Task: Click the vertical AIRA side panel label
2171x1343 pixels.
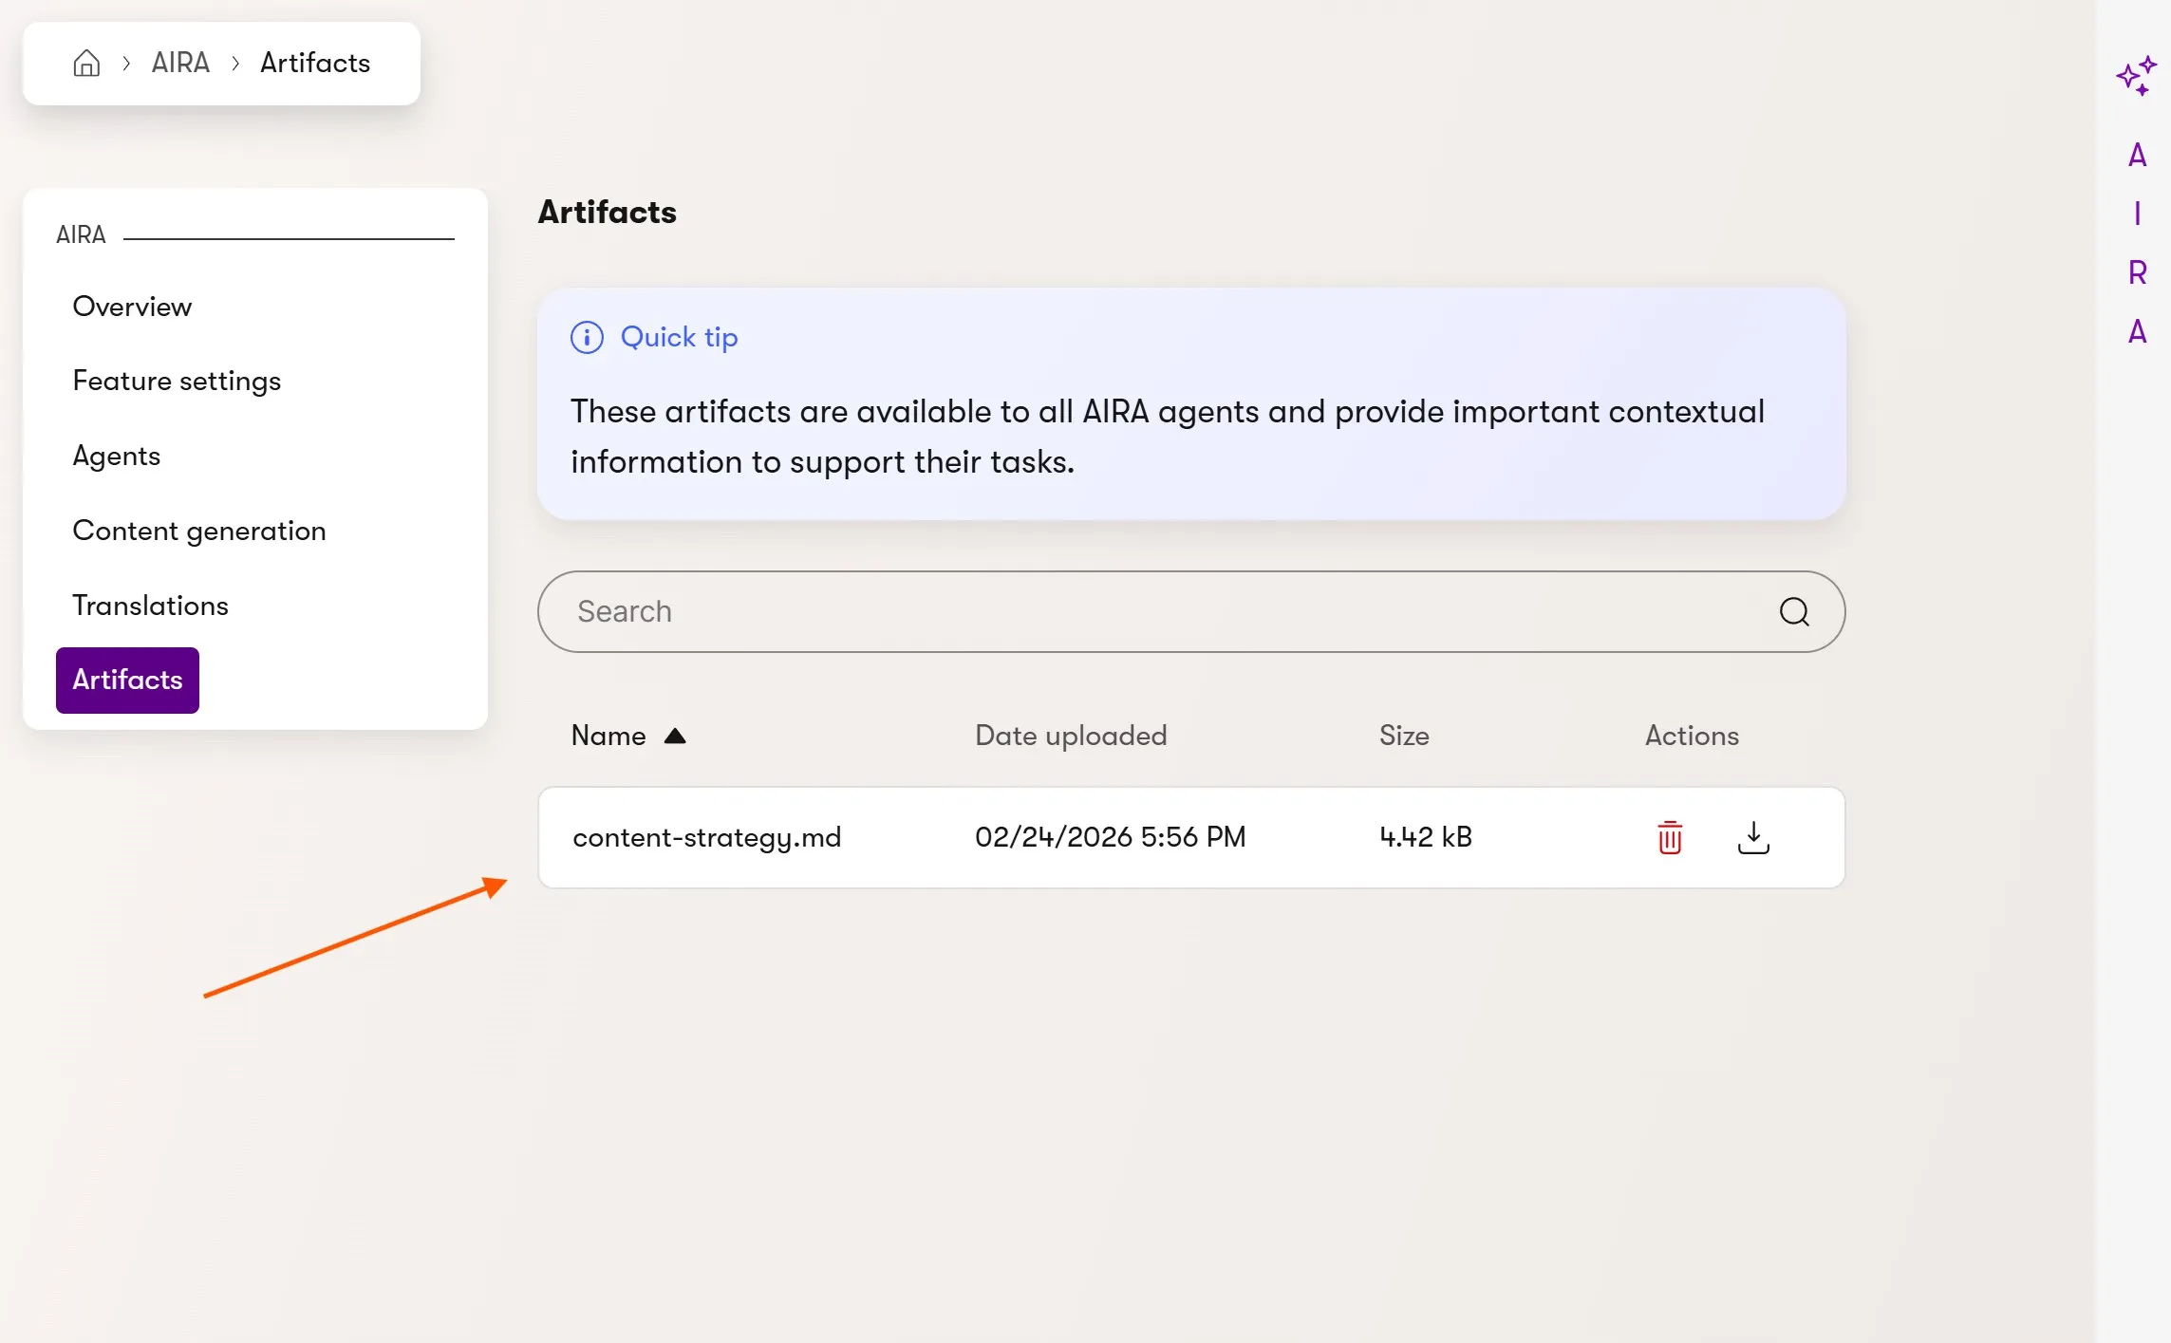Action: (x=2137, y=243)
